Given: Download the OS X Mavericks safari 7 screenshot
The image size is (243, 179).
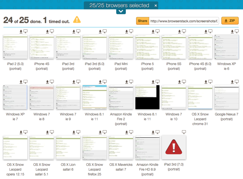Looking at the screenshot, I should 127,132.
